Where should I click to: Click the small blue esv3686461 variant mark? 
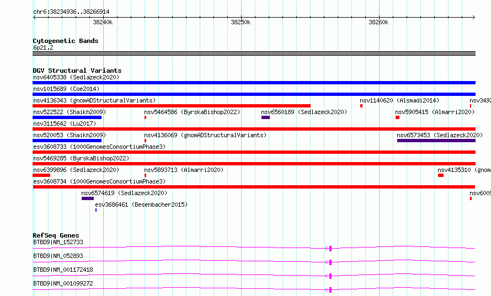[x=96, y=210]
